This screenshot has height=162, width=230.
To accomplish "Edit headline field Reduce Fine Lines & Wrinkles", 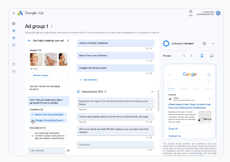I will point(115,55).
